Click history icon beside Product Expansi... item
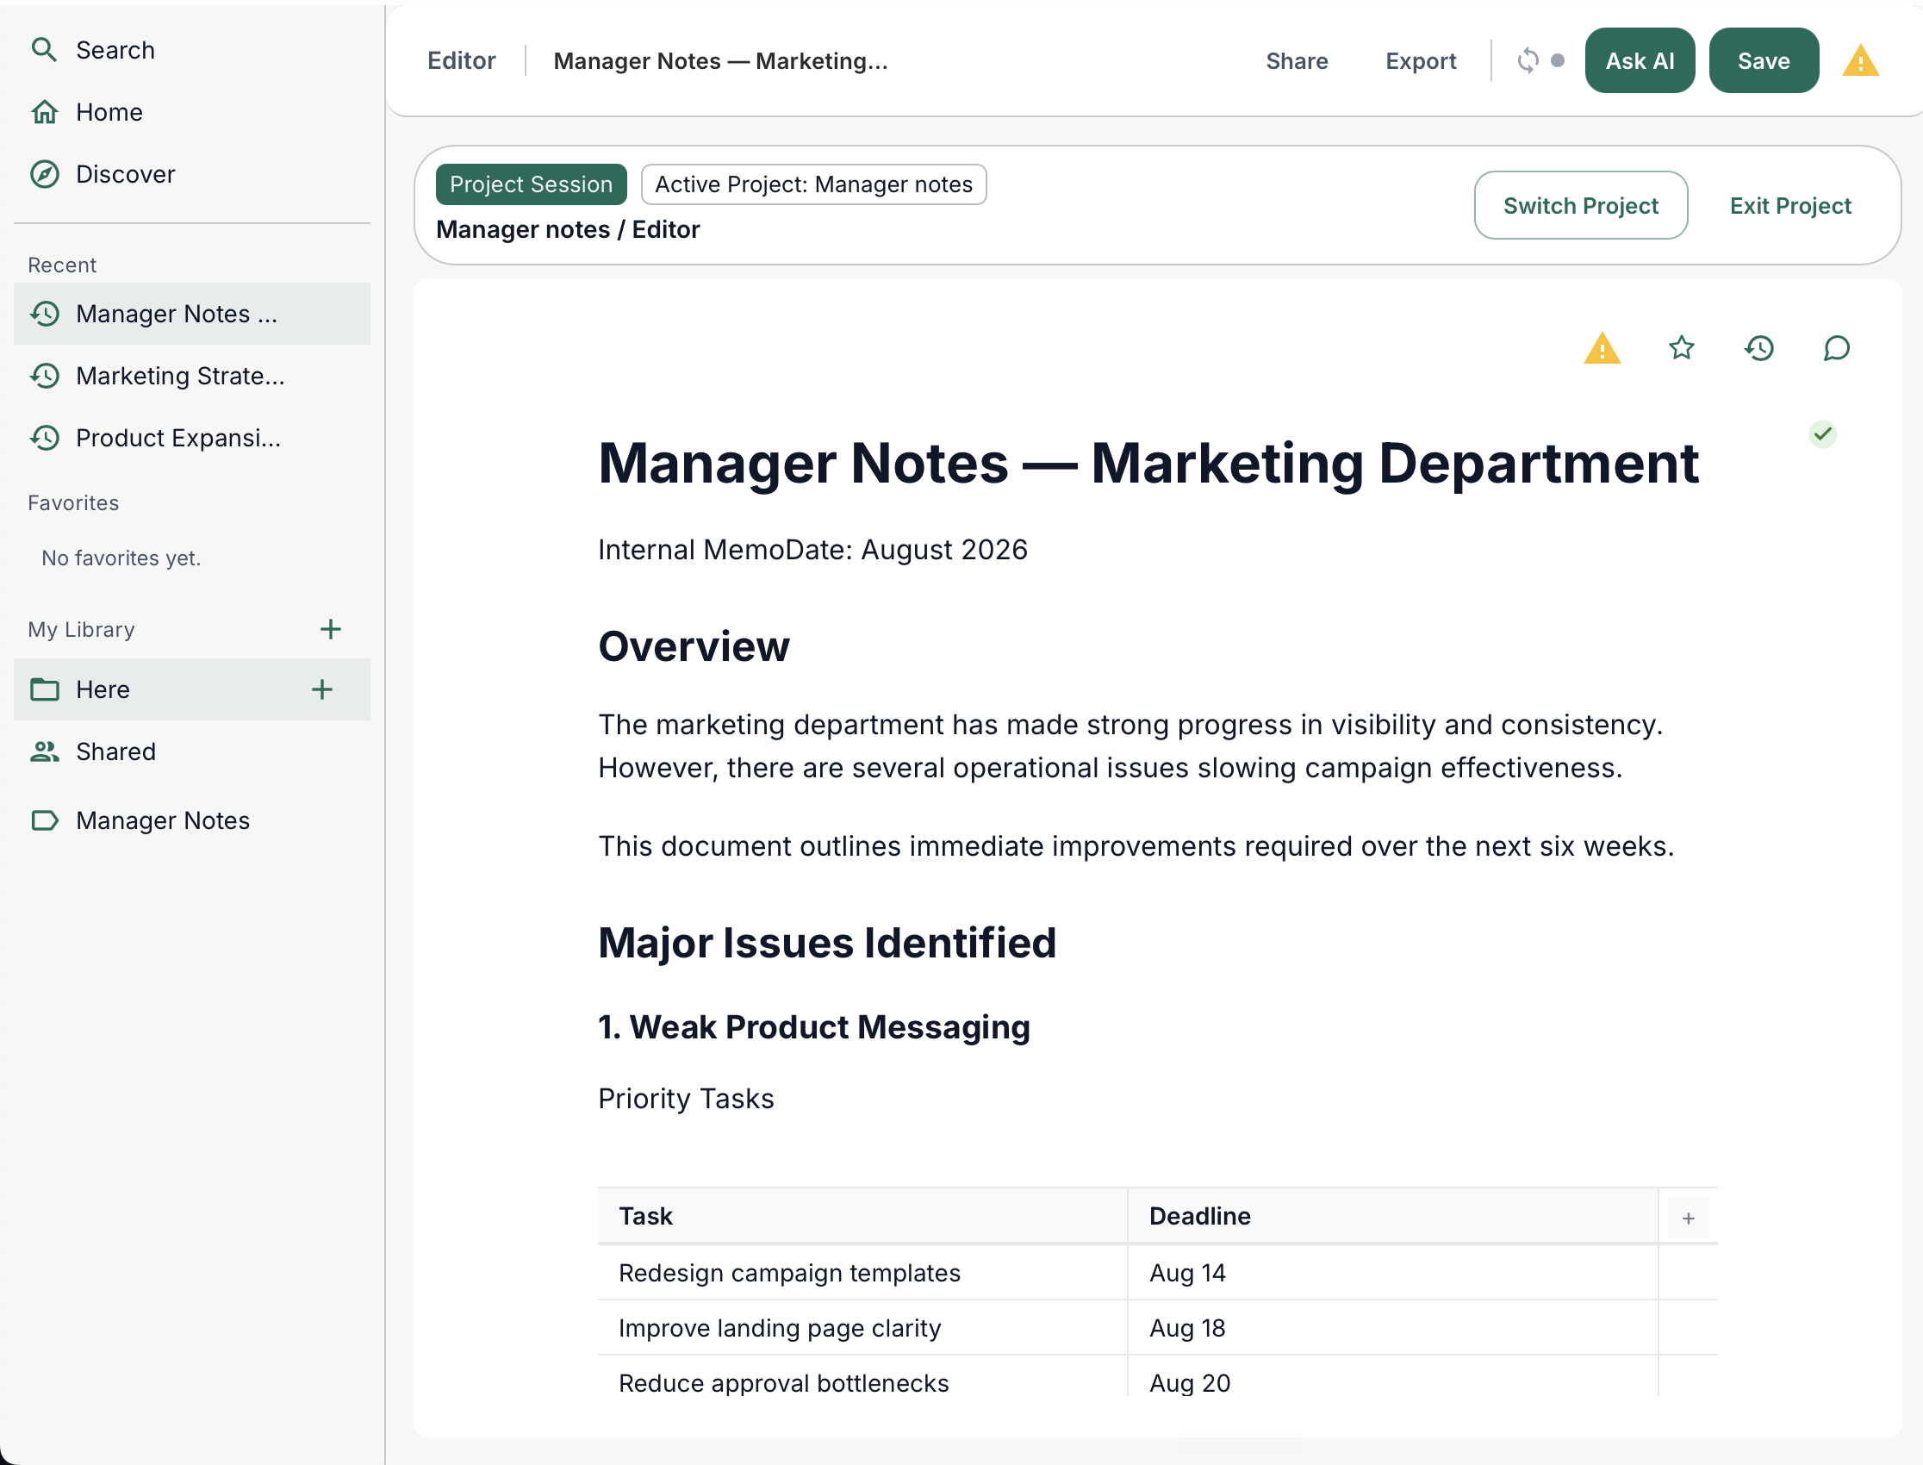Viewport: 1923px width, 1465px height. click(x=45, y=437)
